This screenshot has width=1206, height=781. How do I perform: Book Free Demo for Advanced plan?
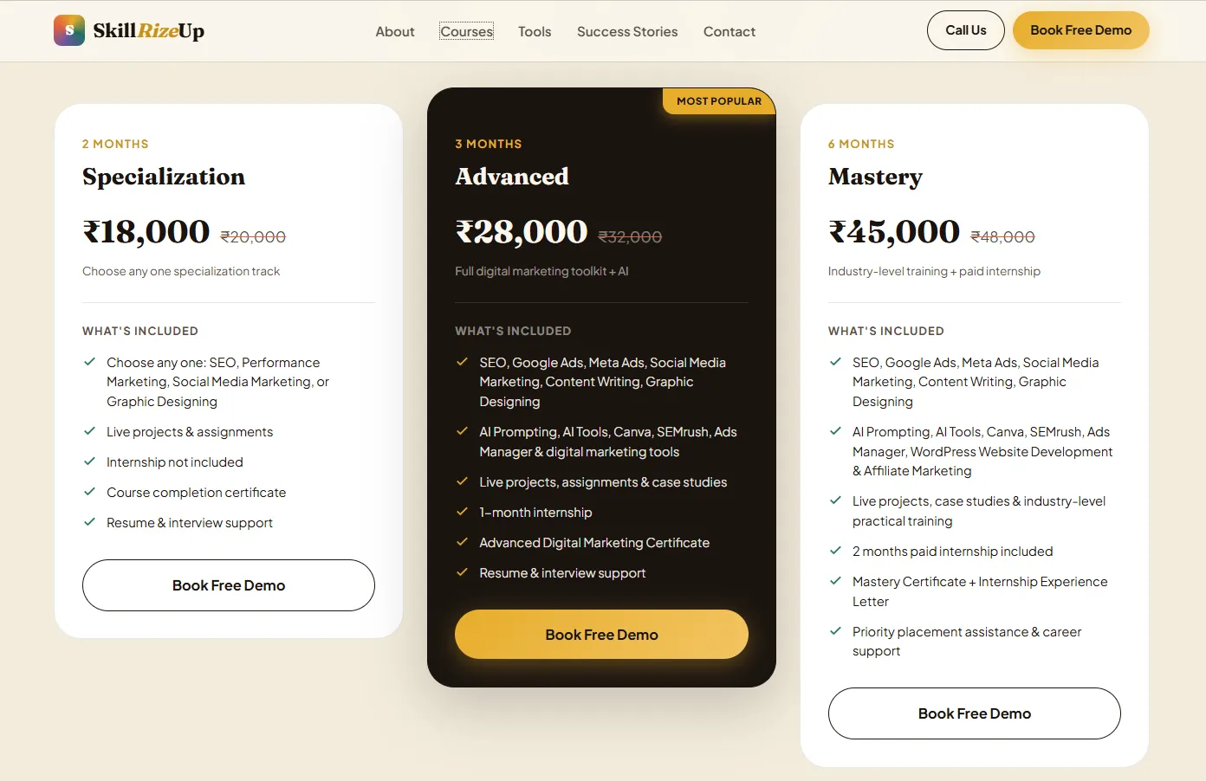point(601,635)
